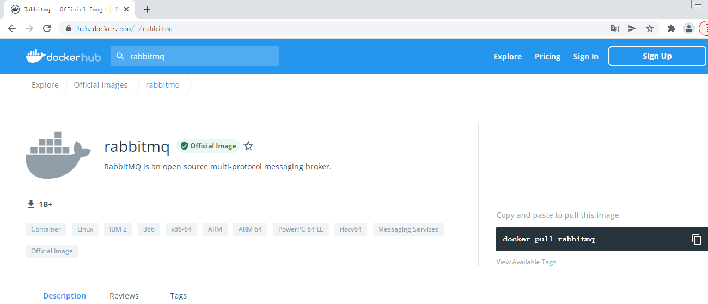The height and width of the screenshot is (304, 708).
Task: Open the Explore menu in header
Action: (507, 57)
